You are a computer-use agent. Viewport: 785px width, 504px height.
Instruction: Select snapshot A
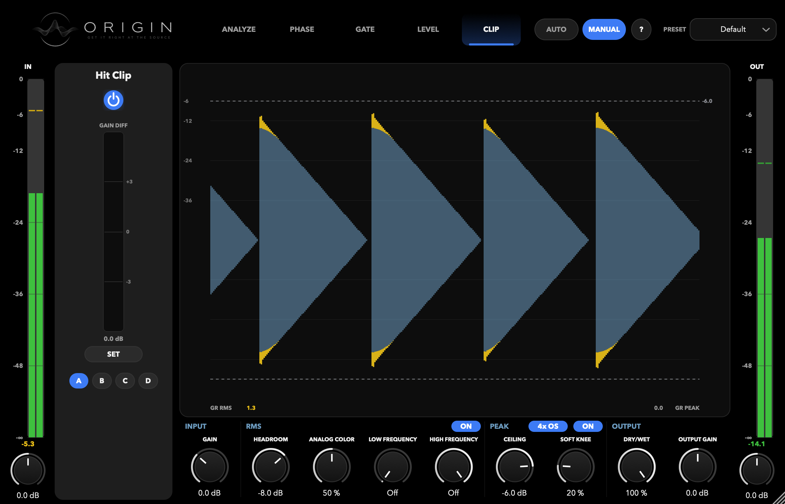[79, 381]
